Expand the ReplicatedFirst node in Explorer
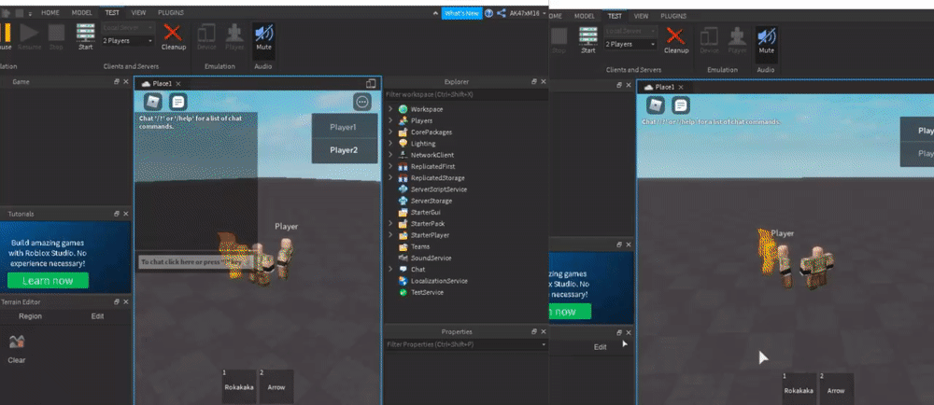The width and height of the screenshot is (934, 405). pyautogui.click(x=390, y=166)
